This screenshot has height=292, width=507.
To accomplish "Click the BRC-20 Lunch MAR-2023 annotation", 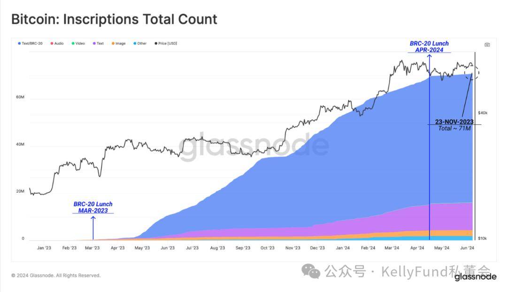I will pos(93,207).
